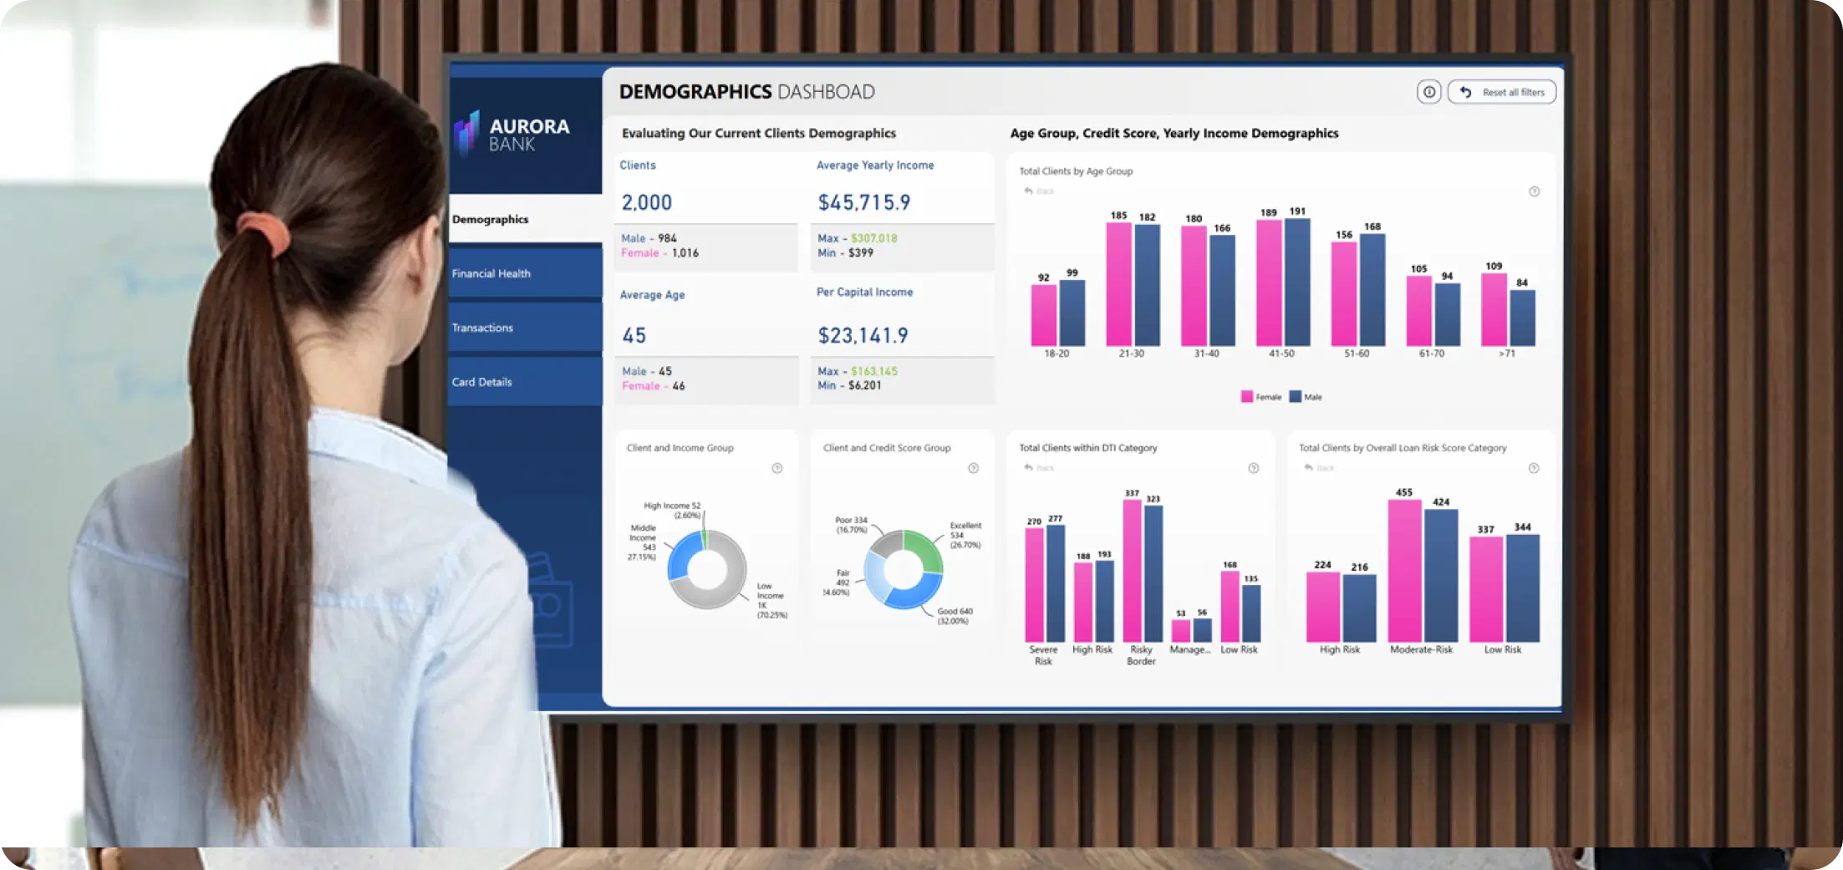Viewport: 1843px width, 870px height.
Task: Click the Back drill-up arrow on the Age Group chart
Action: [1030, 191]
